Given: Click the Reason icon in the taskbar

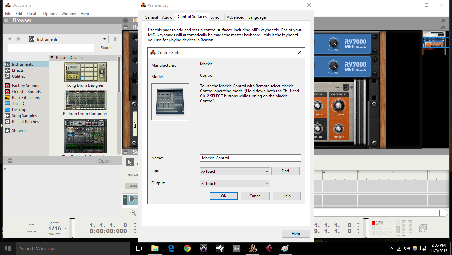Looking at the screenshot, I should click(253, 248).
